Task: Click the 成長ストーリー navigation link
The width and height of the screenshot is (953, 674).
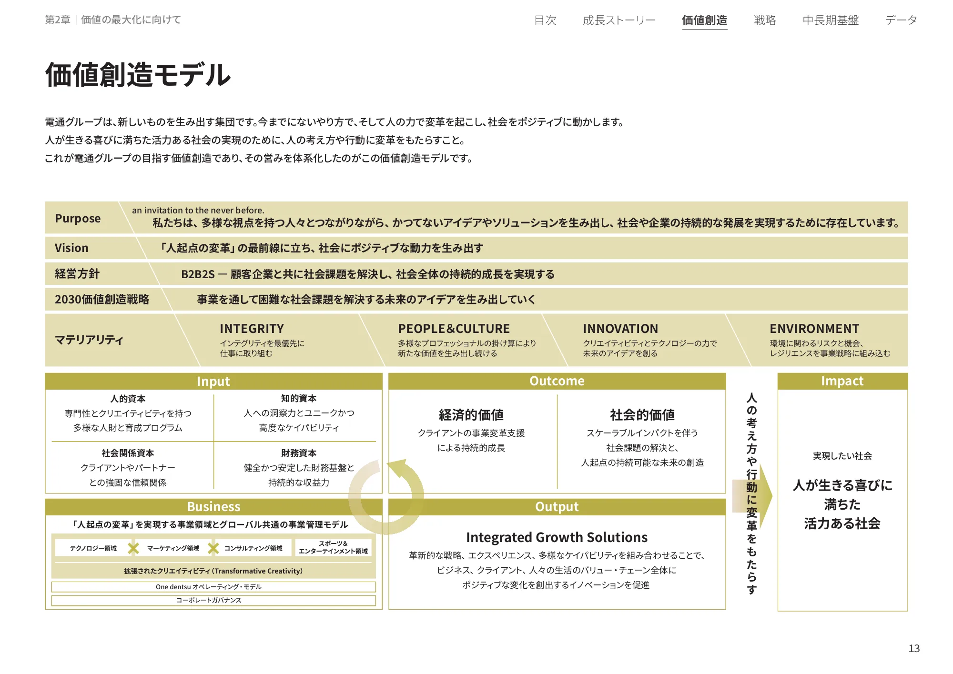Action: [x=618, y=20]
